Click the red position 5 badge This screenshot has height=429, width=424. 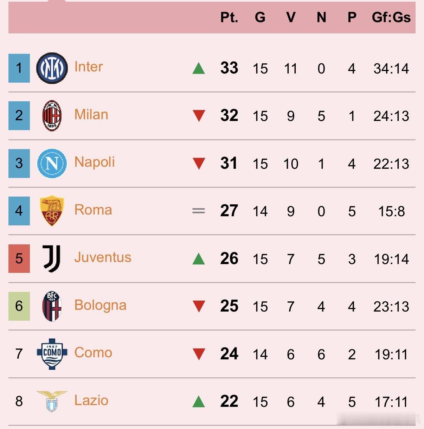[19, 258]
